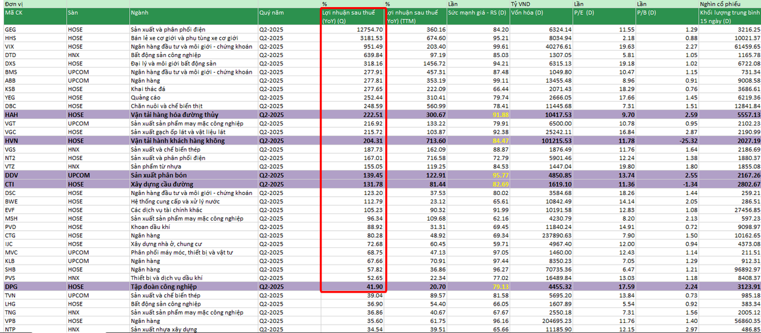
Task: Select the DPG ticker cell
Action: (11, 287)
